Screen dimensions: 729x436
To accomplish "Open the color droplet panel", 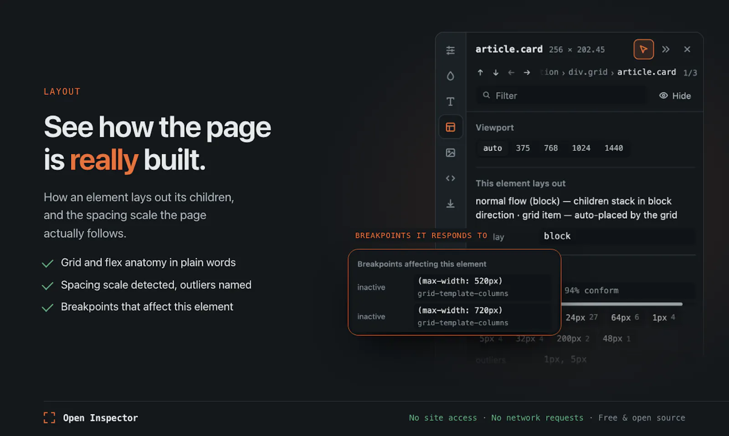I will (x=450, y=76).
